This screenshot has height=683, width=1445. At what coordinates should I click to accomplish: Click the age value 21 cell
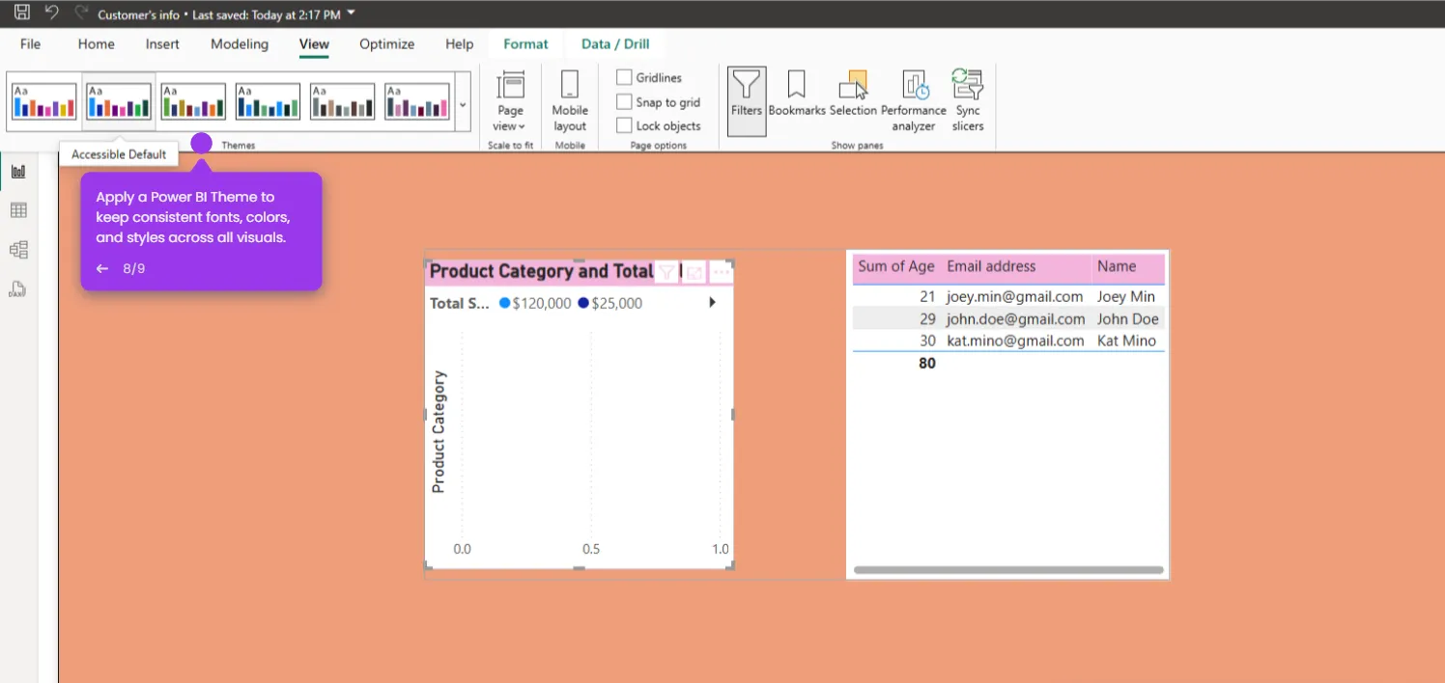tap(927, 297)
